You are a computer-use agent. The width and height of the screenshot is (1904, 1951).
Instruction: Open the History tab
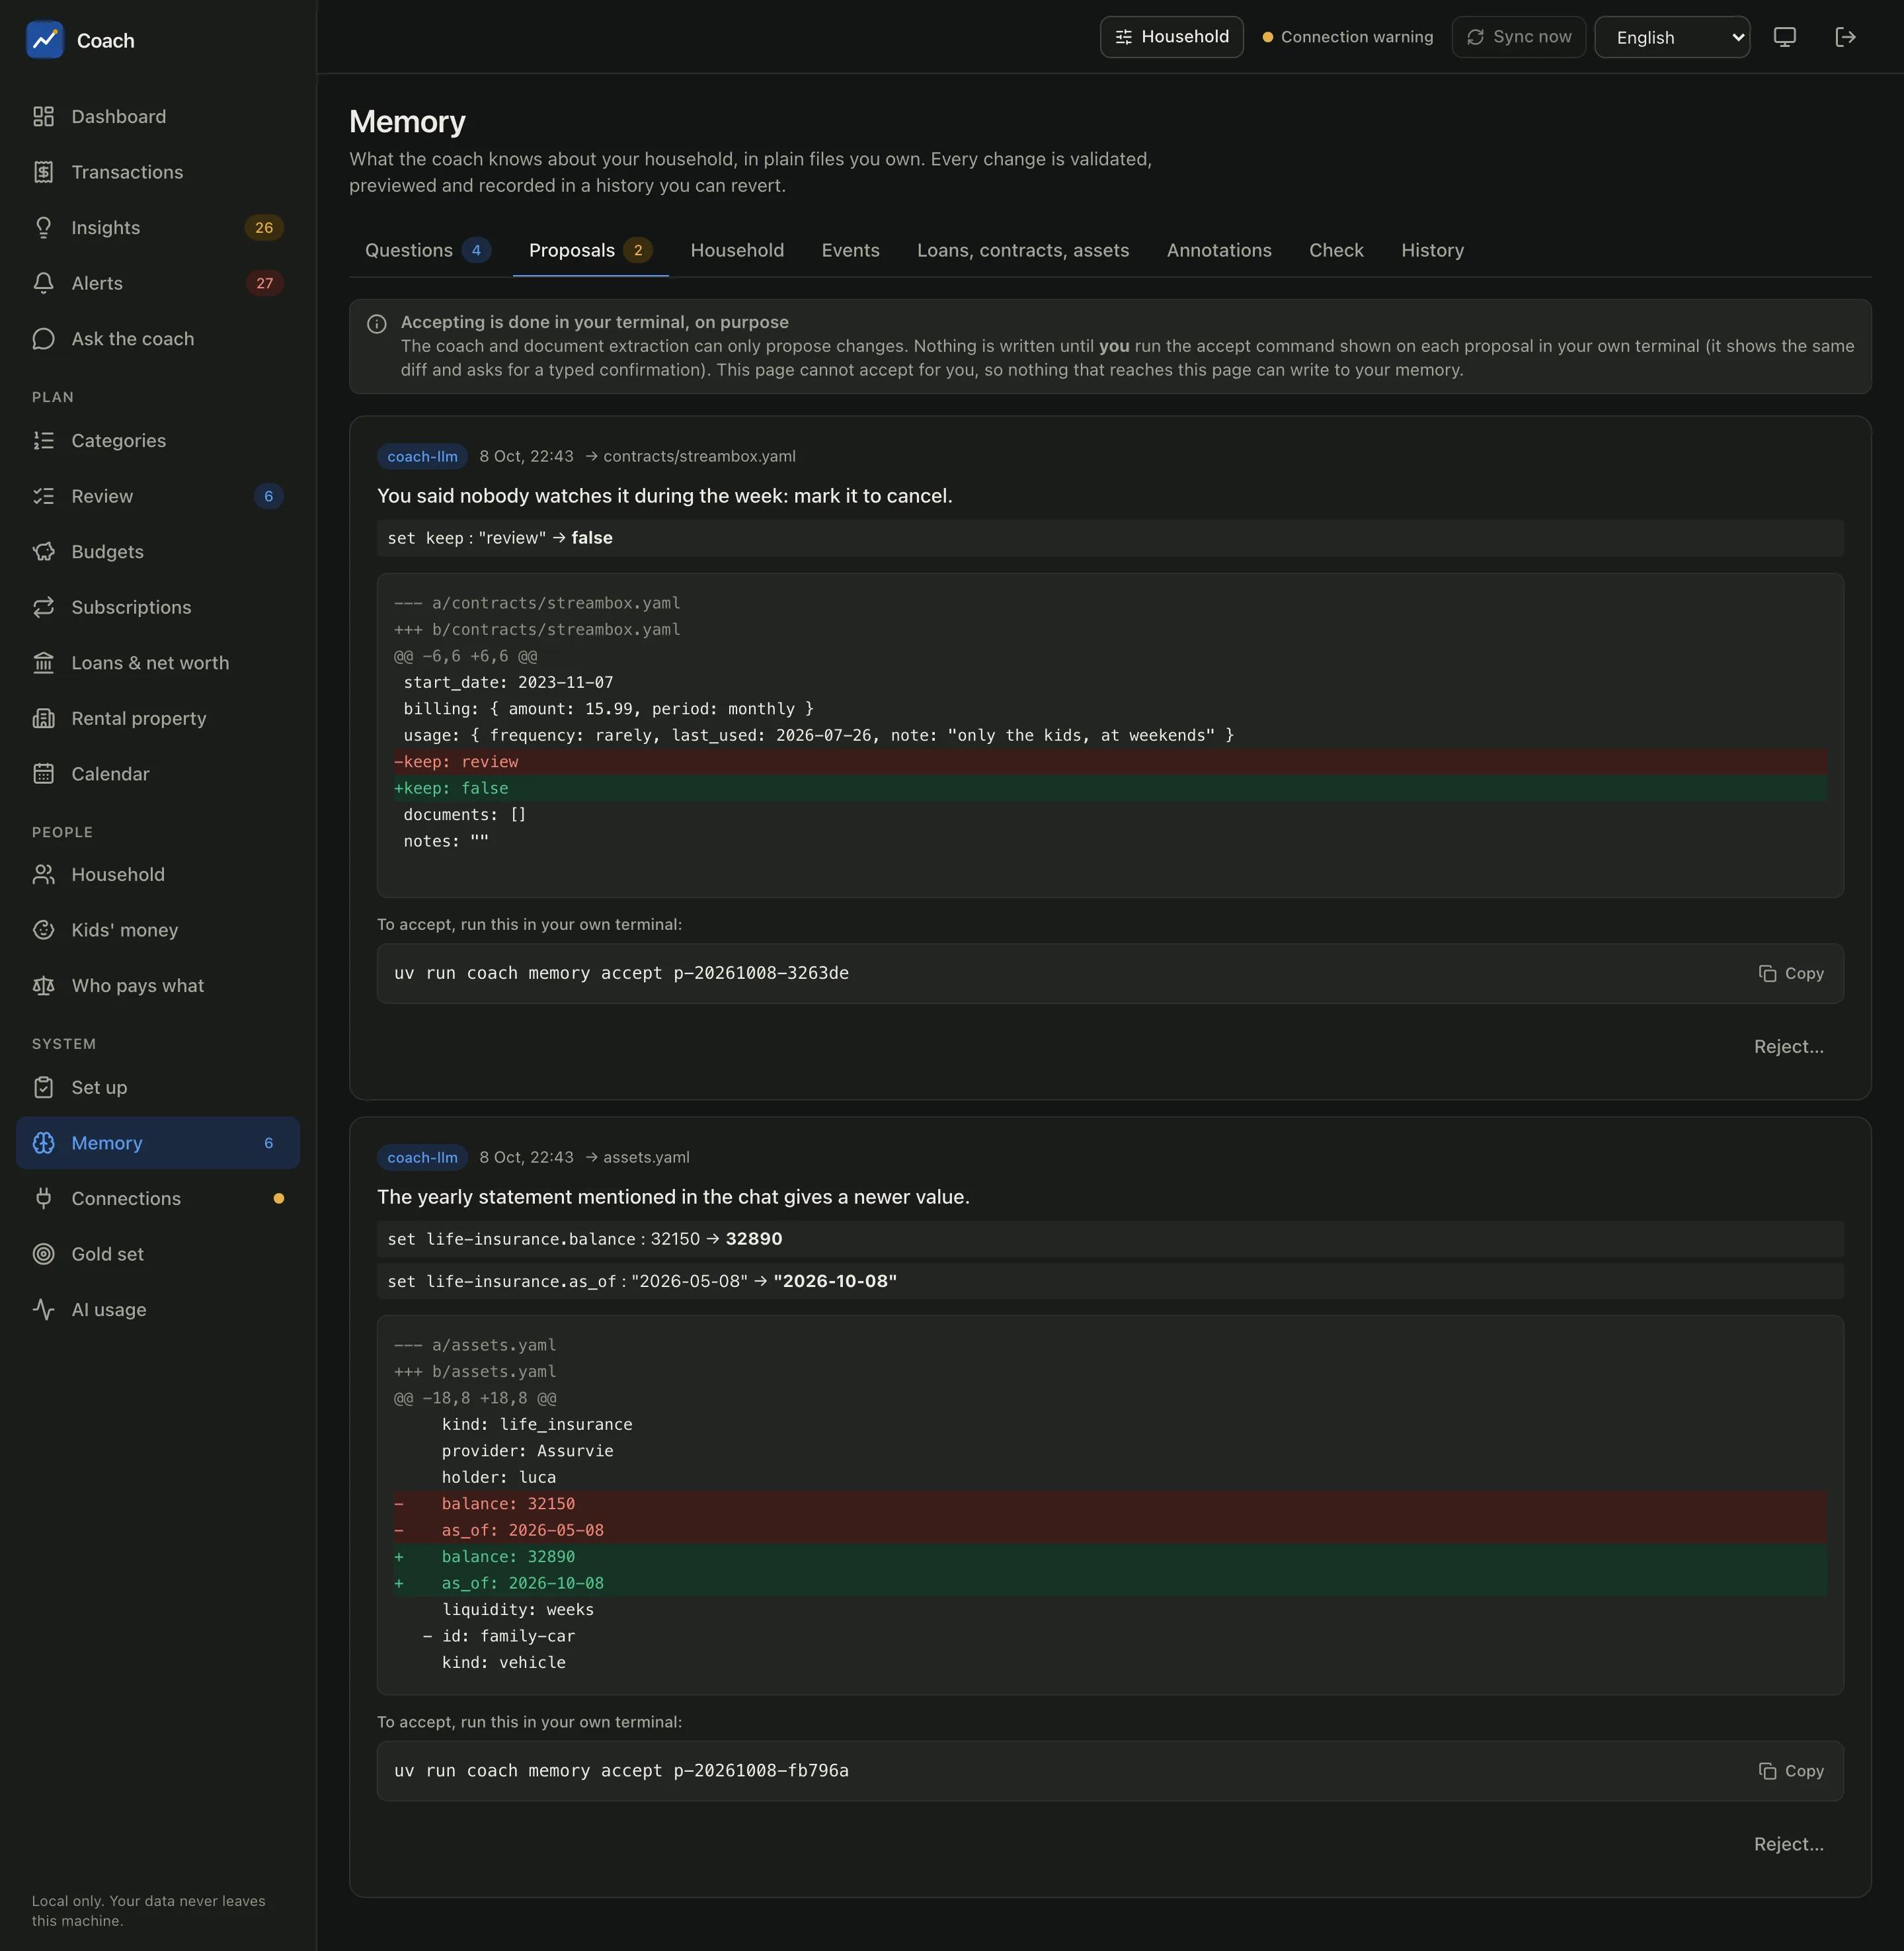(1432, 250)
